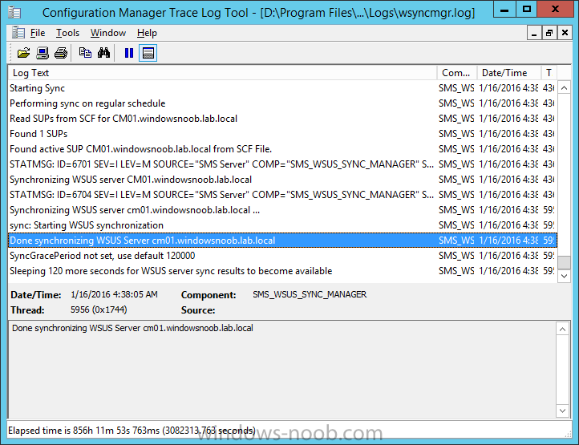Viewport: 579px width, 445px height.
Task: Restore down the inner log document window
Action: pos(549,33)
